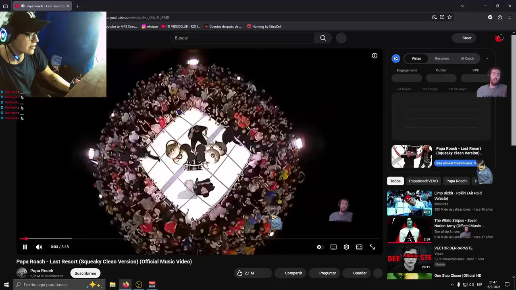Image resolution: width=516 pixels, height=290 pixels.
Task: Open the Firefox hamburger application menu
Action: pyautogui.click(x=510, y=17)
